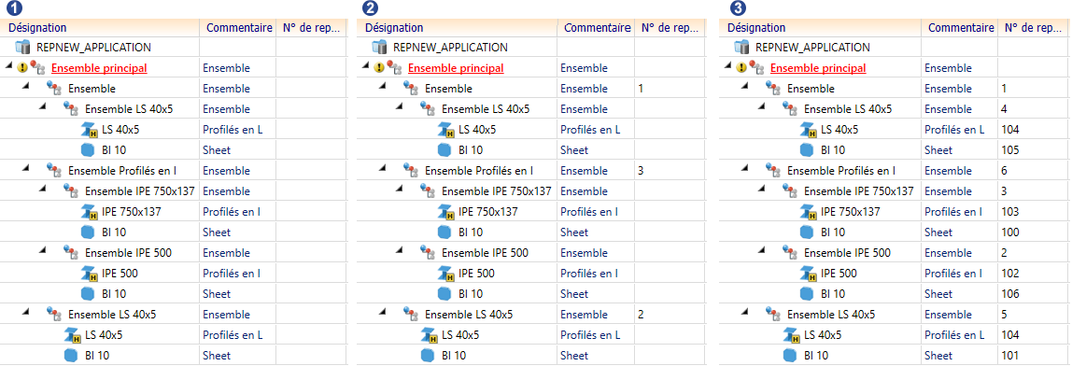The height and width of the screenshot is (366, 1072).
Task: Click number 3 beside Ensemble Profilés en I, middle panel
Action: coord(641,171)
